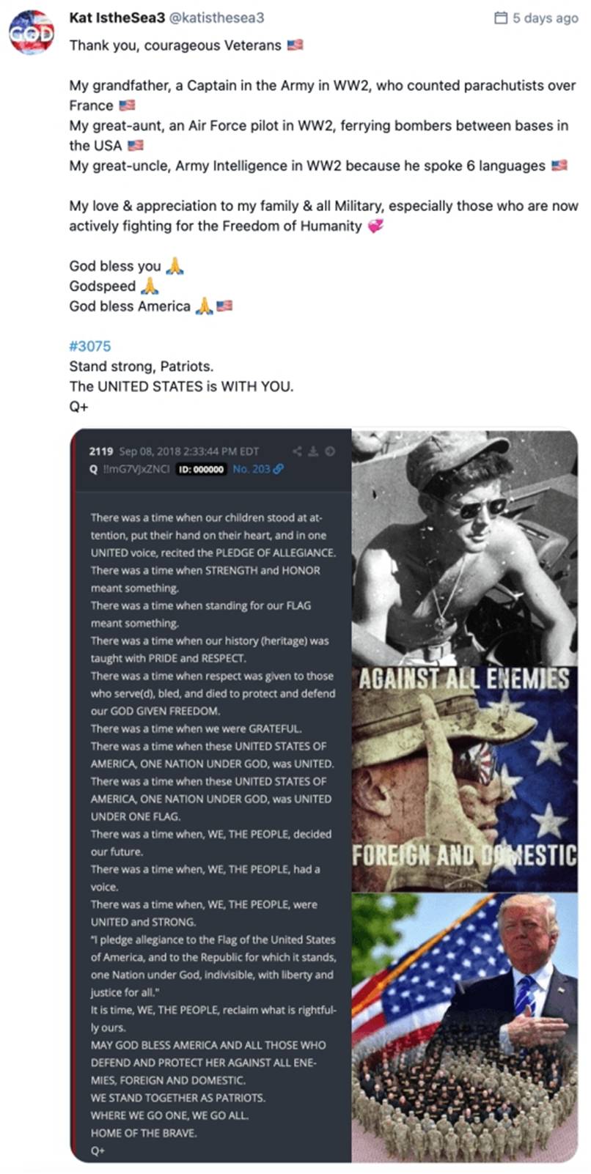This screenshot has width=591, height=1174.
Task: Open the #3075 hashtag link
Action: click(90, 346)
